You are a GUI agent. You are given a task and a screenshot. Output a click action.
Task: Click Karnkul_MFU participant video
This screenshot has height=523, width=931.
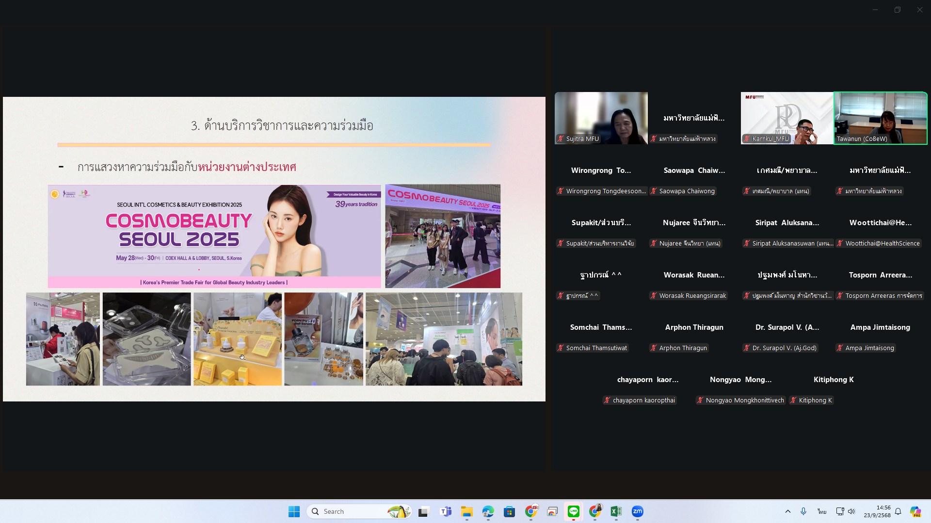(x=787, y=118)
